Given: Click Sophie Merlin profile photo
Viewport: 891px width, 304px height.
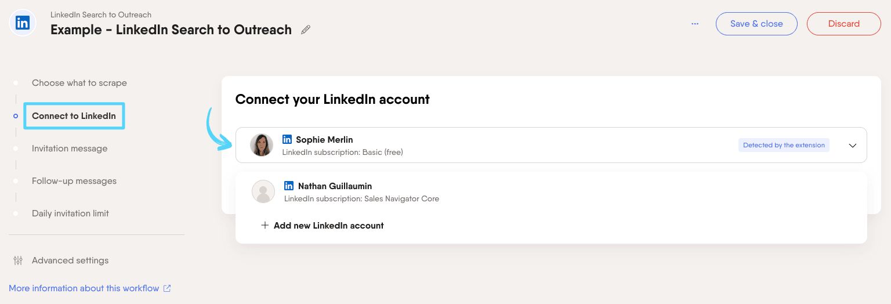Looking at the screenshot, I should [x=262, y=145].
